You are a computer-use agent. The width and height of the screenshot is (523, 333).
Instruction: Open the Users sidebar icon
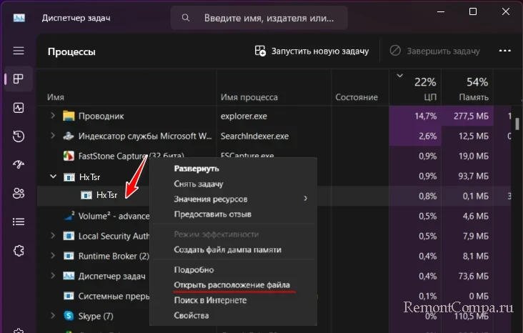[19, 194]
